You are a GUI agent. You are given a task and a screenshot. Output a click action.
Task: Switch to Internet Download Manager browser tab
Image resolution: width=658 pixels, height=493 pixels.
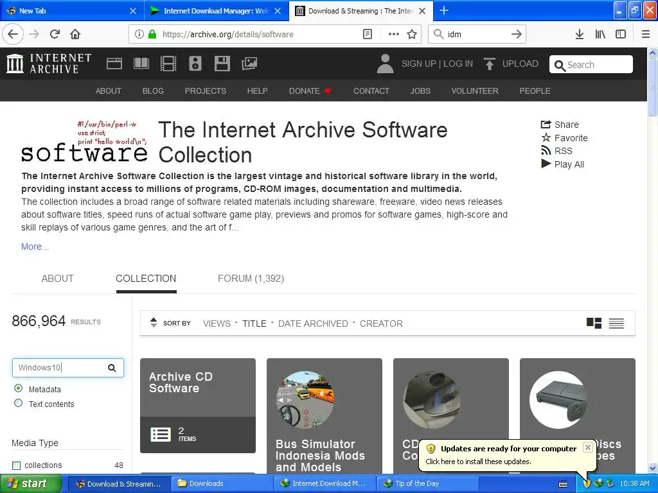click(217, 10)
